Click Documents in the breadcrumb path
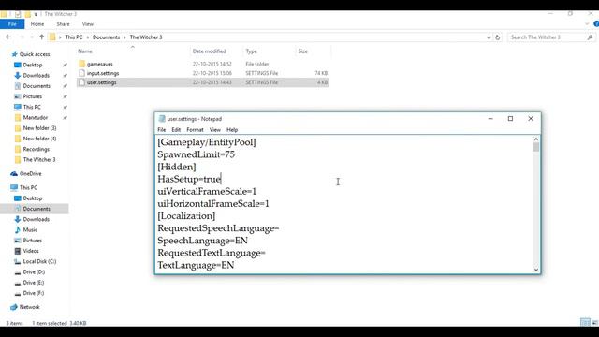The height and width of the screenshot is (337, 599). tap(106, 37)
